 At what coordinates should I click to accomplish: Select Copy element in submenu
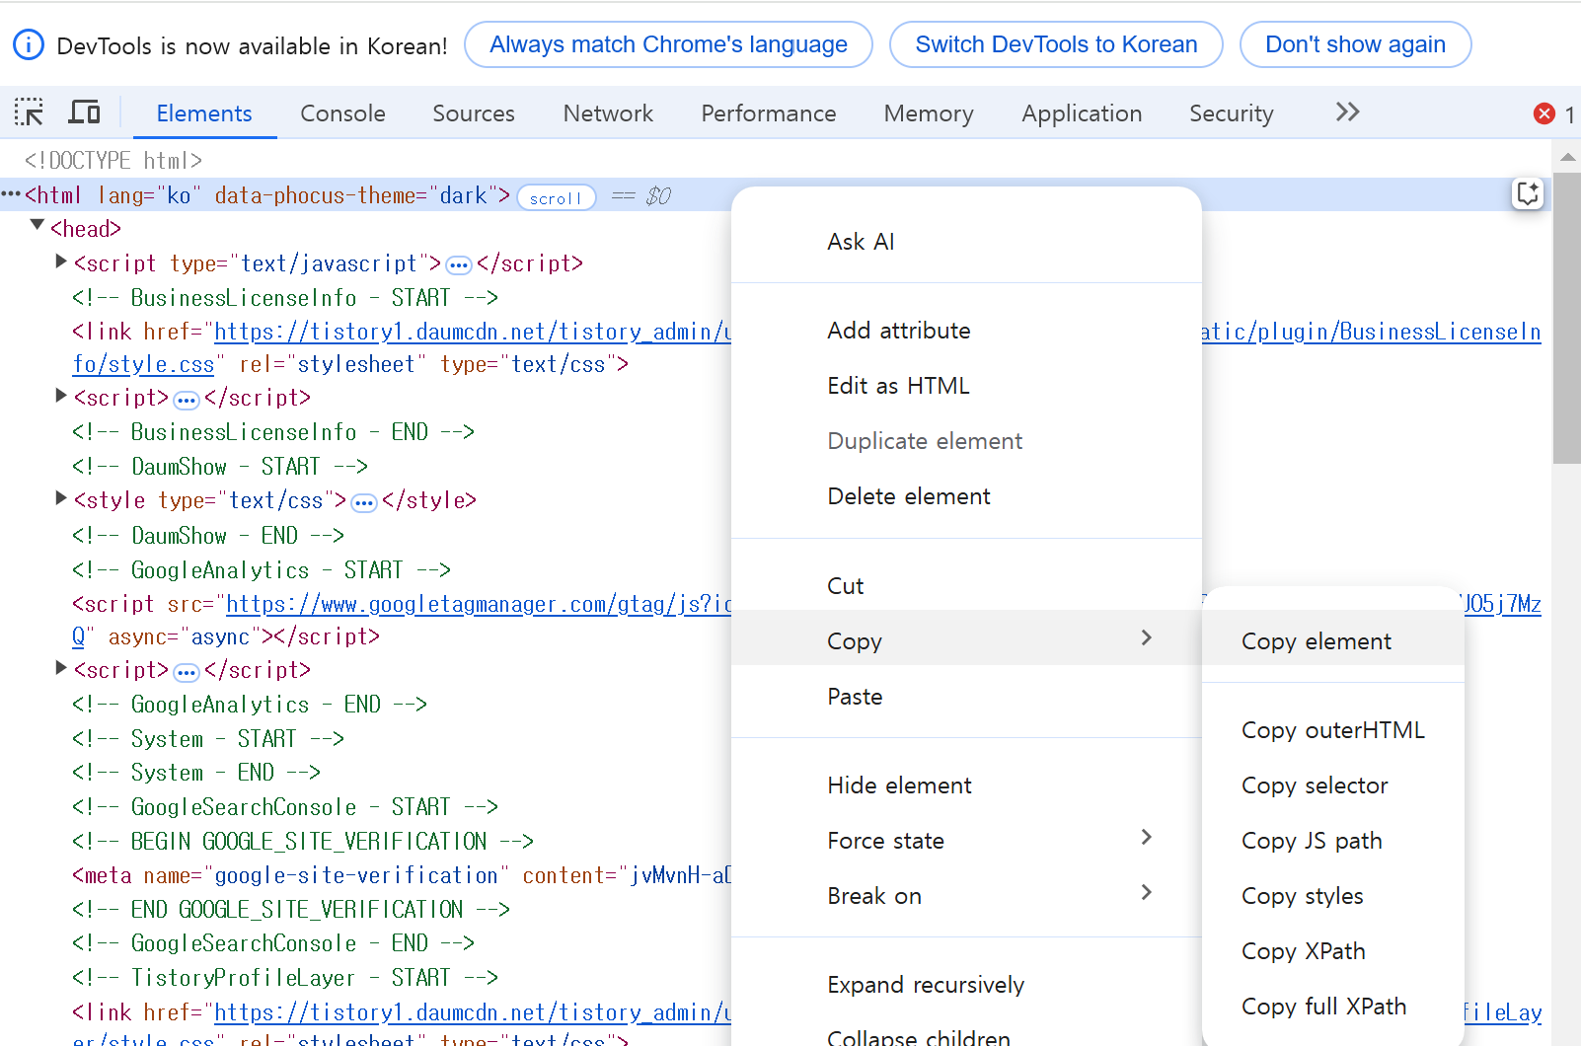pyautogui.click(x=1333, y=641)
